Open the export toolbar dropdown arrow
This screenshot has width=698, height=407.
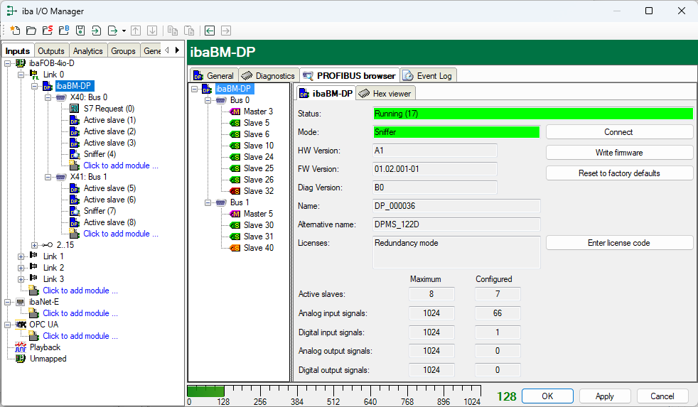point(124,31)
